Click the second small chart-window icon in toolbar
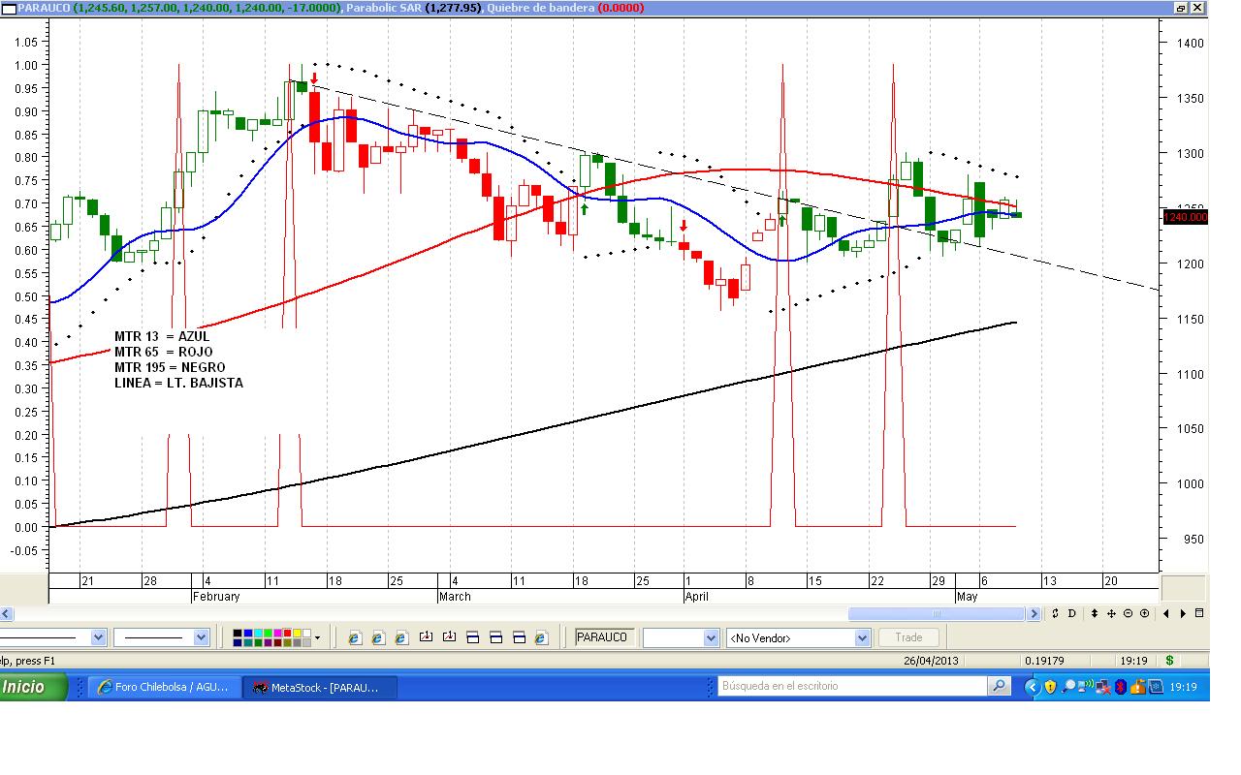The width and height of the screenshot is (1241, 775). click(x=449, y=636)
